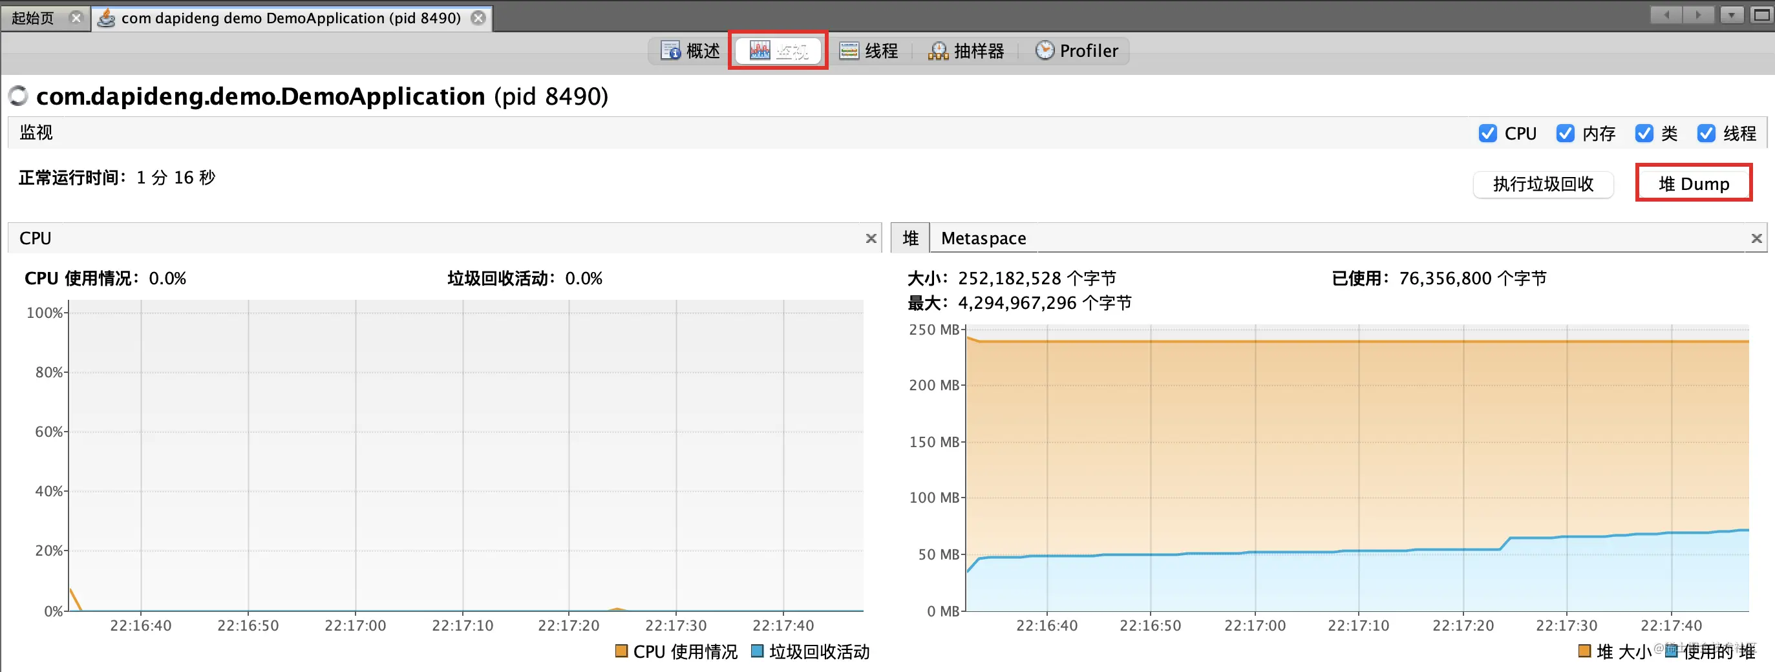Viewport: 1775px width, 672px height.
Task: Click the 堆 Dump button
Action: click(x=1694, y=184)
